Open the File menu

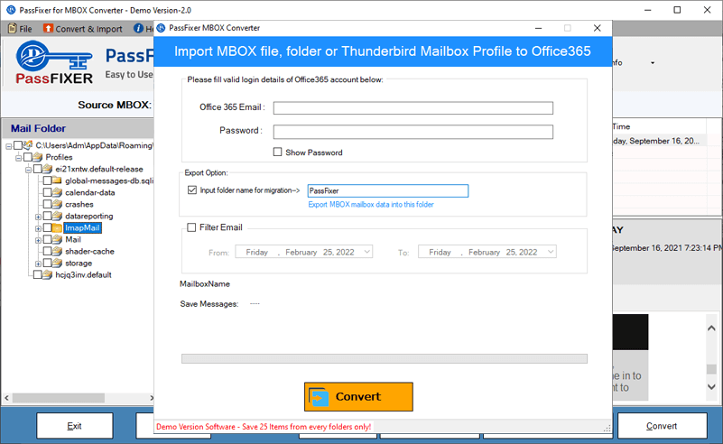(x=20, y=29)
